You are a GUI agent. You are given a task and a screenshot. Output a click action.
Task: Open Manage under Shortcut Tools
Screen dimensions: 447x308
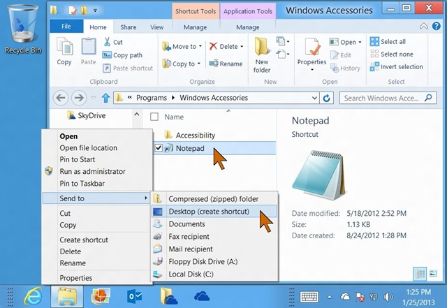coord(195,27)
